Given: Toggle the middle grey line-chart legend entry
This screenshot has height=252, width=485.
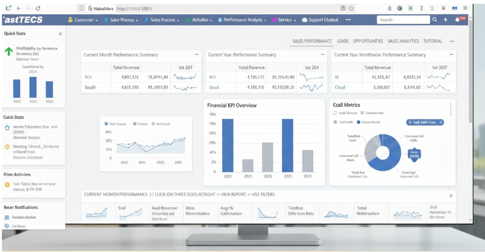Looking at the screenshot, I should tap(141, 124).
